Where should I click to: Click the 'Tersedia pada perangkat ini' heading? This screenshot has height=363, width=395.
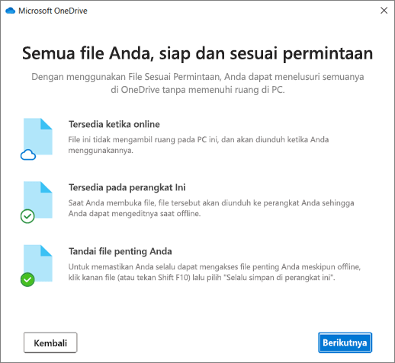point(127,187)
